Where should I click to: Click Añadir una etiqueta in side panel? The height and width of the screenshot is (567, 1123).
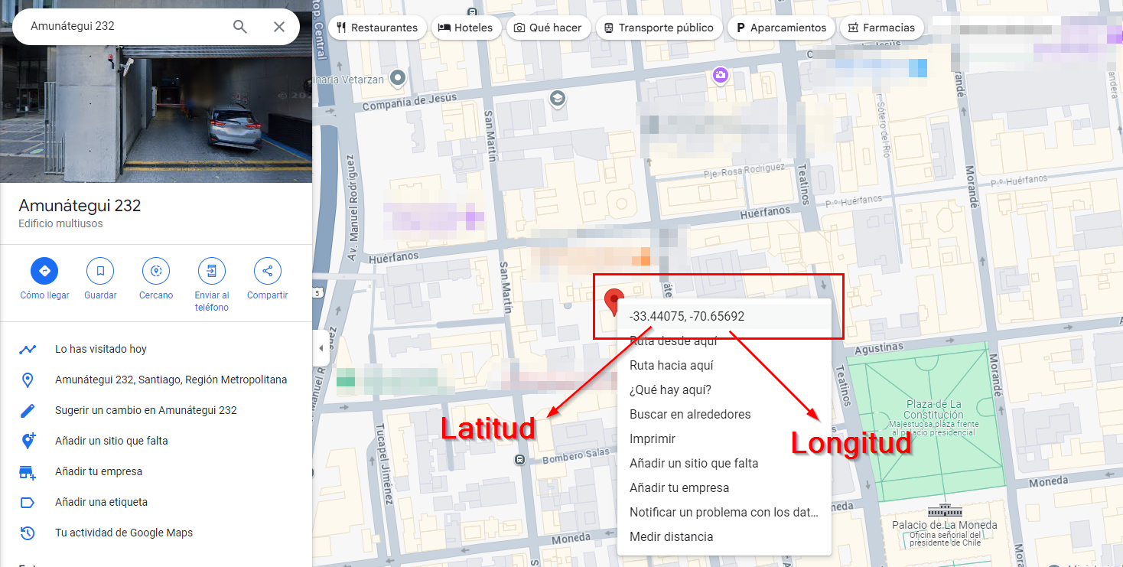156,502
